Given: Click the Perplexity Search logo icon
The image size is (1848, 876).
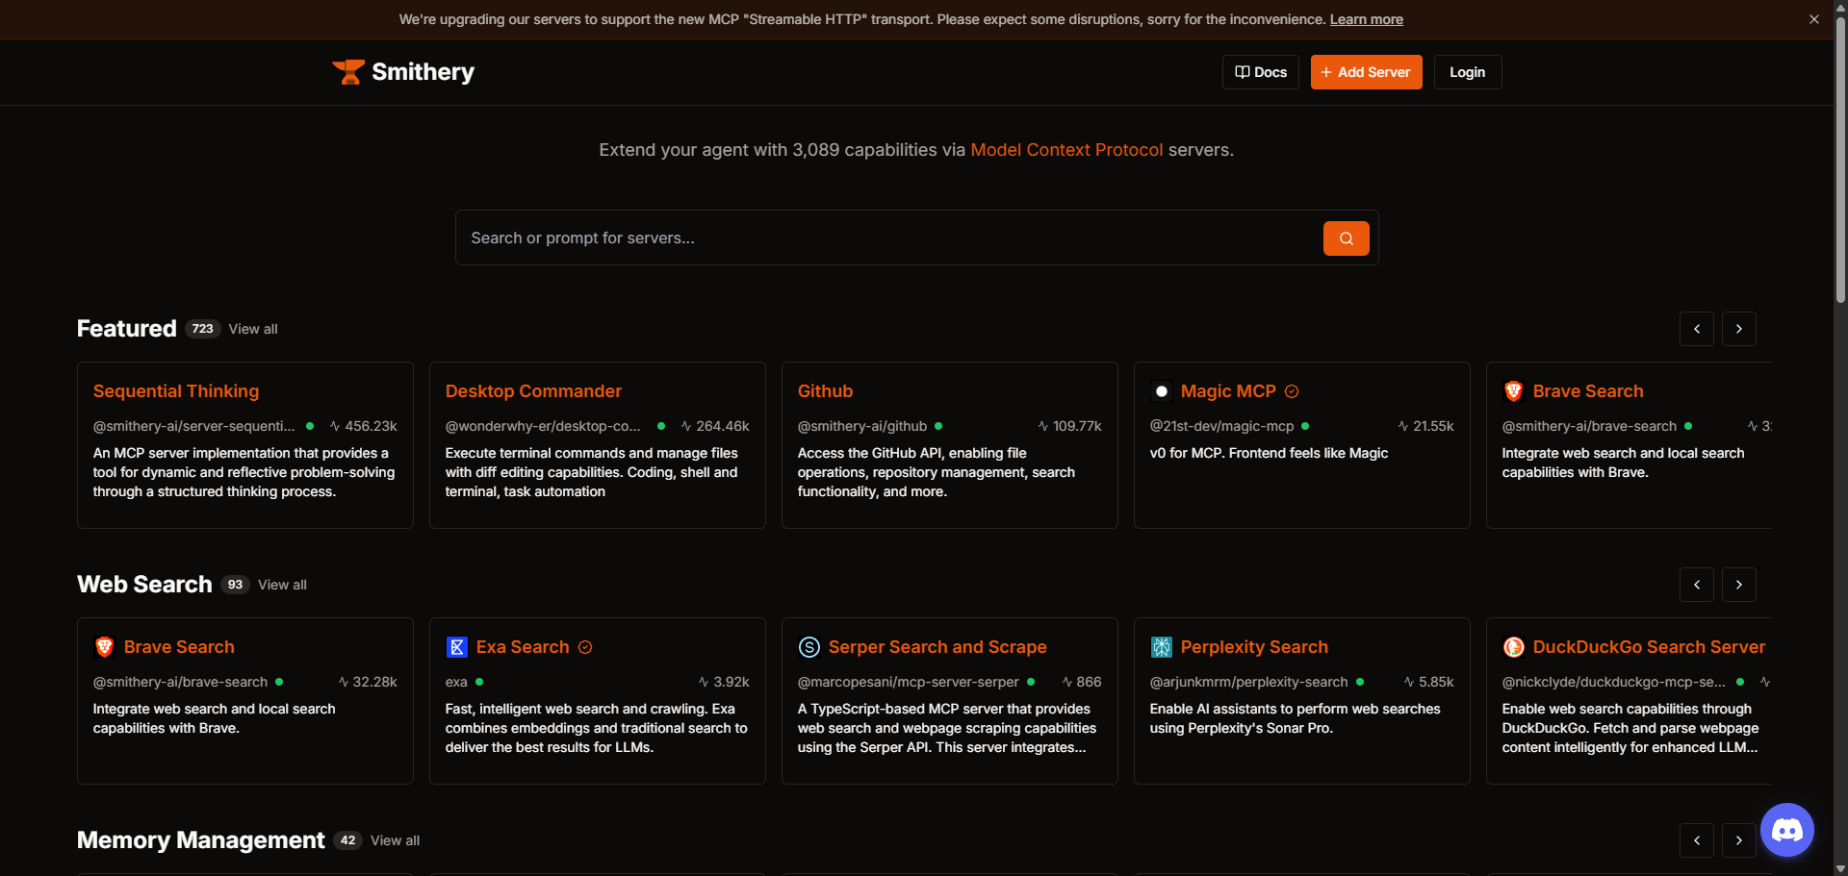Looking at the screenshot, I should click(1161, 647).
